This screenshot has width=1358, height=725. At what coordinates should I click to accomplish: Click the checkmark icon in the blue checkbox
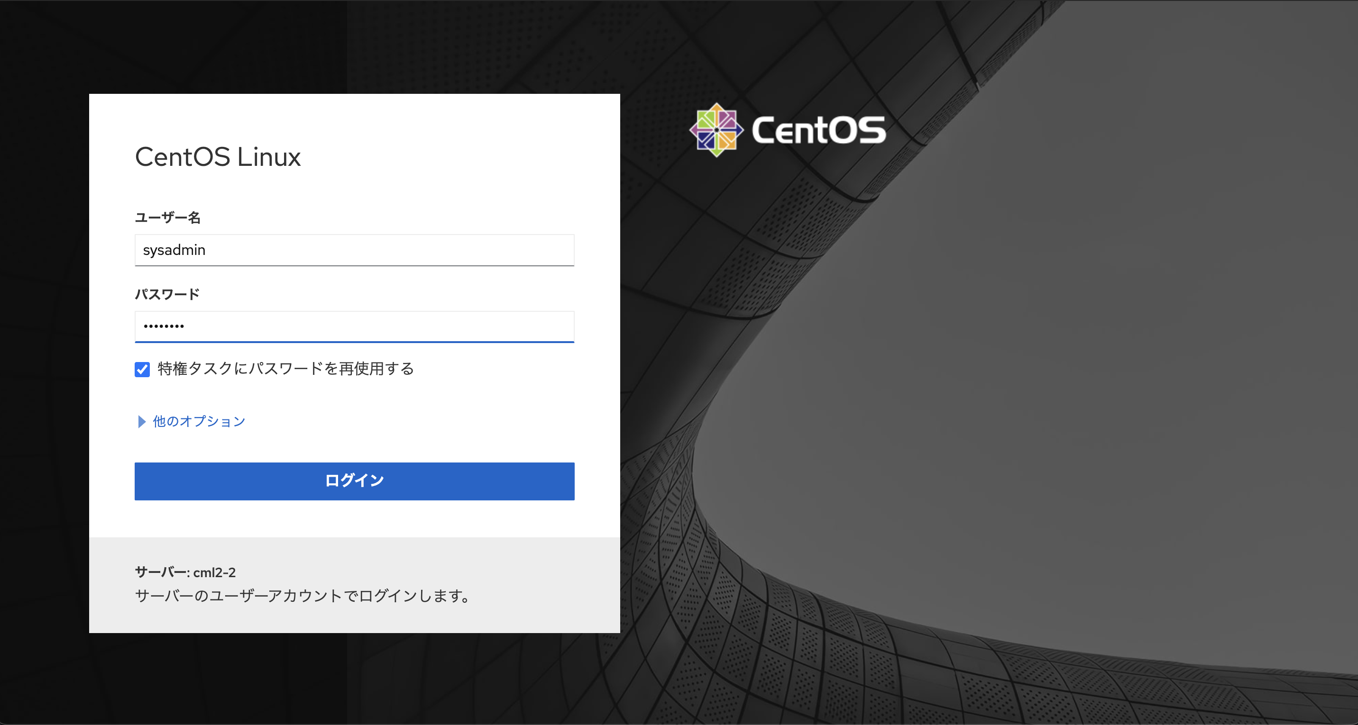coord(142,370)
